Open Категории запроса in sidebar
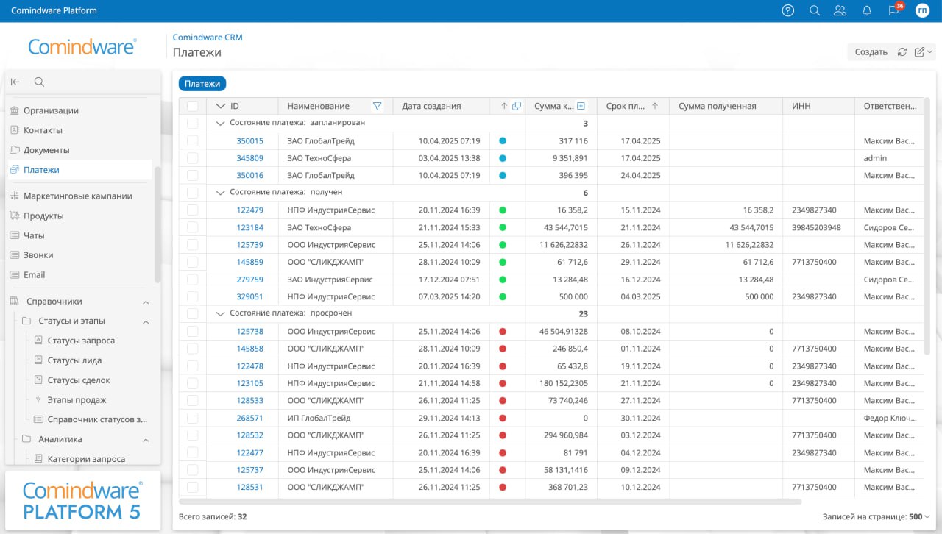Screen dimensions: 942x534 86,459
